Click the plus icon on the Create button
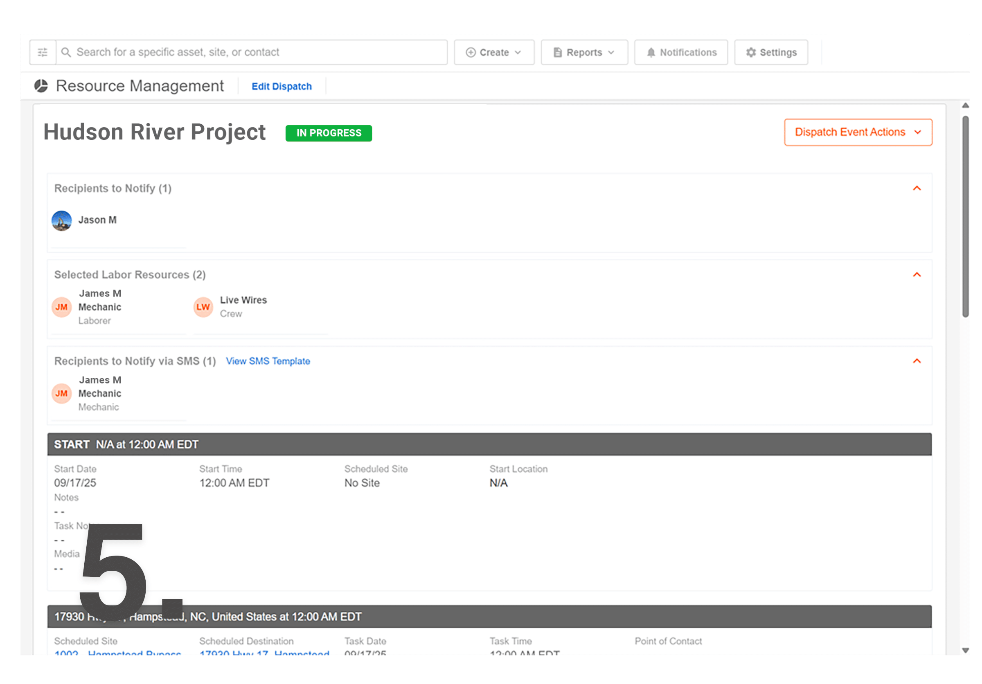 (471, 52)
